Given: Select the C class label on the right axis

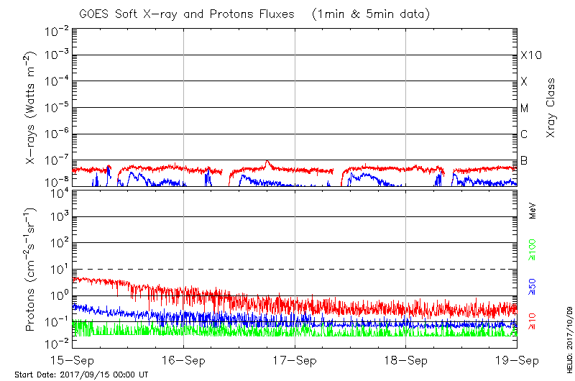Looking at the screenshot, I should click(524, 134).
